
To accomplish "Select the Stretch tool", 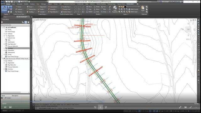I will coord(89,12).
